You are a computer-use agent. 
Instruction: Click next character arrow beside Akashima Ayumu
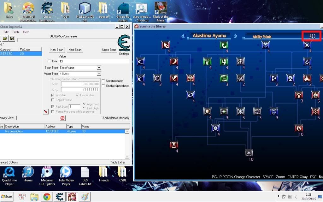click(x=235, y=36)
